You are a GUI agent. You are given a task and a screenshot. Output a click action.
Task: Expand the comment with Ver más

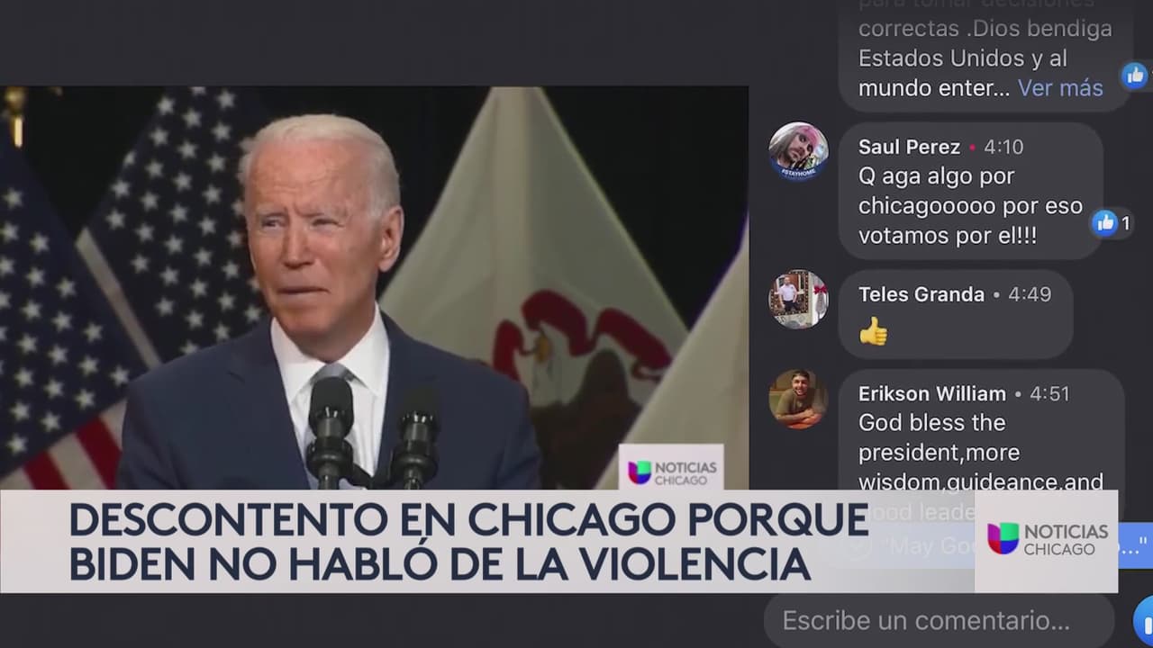pyautogui.click(x=1060, y=87)
